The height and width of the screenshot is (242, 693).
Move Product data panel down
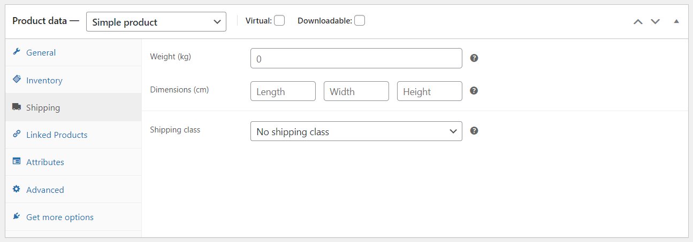coord(655,21)
